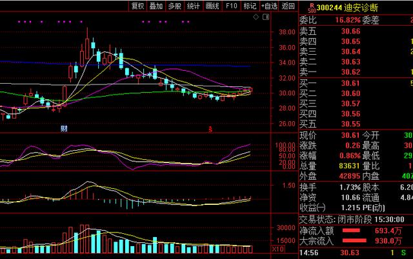Click 买三 price 30.57
The height and width of the screenshot is (259, 413).
click(350, 104)
